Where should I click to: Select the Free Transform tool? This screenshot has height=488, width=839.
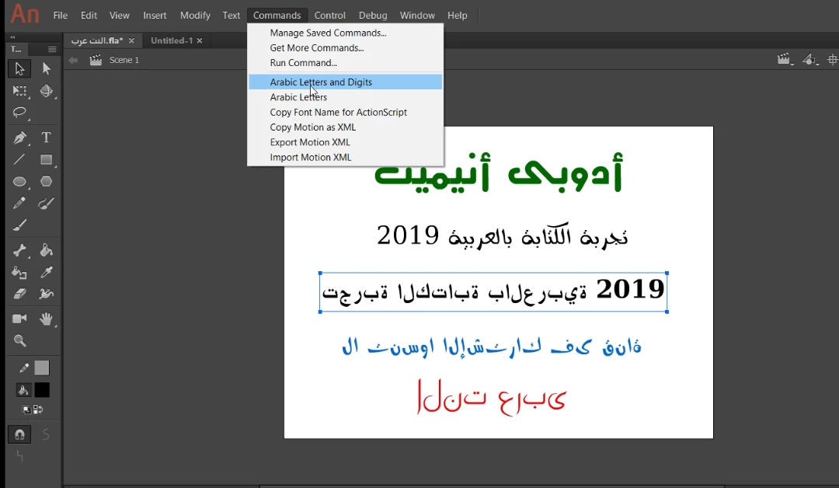[x=19, y=90]
